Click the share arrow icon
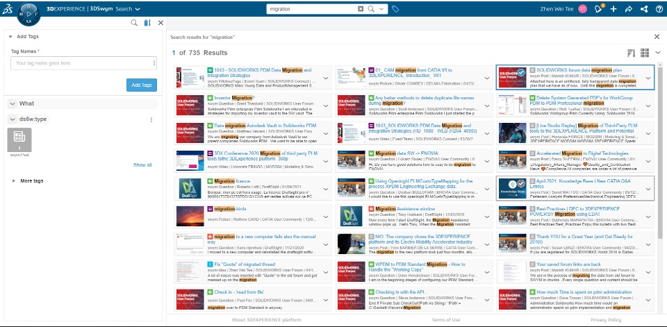This screenshot has height=327, width=667. pyautogui.click(x=629, y=9)
